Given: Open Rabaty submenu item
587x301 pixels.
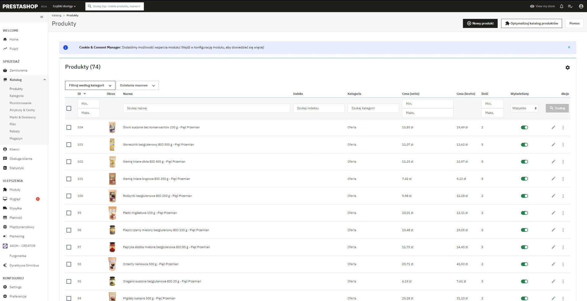Looking at the screenshot, I should (x=15, y=131).
